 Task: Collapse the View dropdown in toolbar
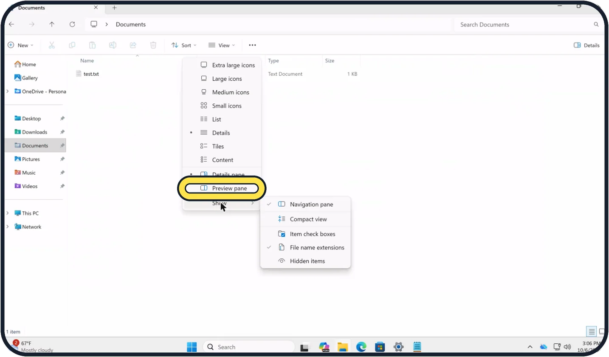221,45
